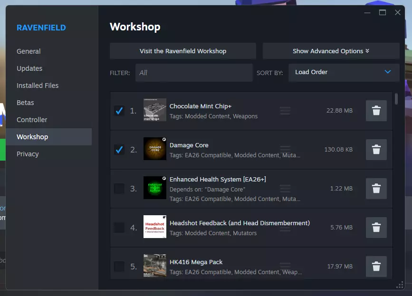Click the Headshot Feedback thumbnail
The height and width of the screenshot is (296, 412).
click(x=155, y=227)
